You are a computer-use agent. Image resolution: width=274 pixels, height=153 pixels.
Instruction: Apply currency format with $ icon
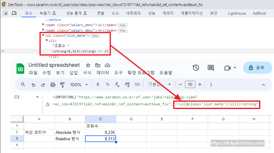pyautogui.click(x=98, y=84)
